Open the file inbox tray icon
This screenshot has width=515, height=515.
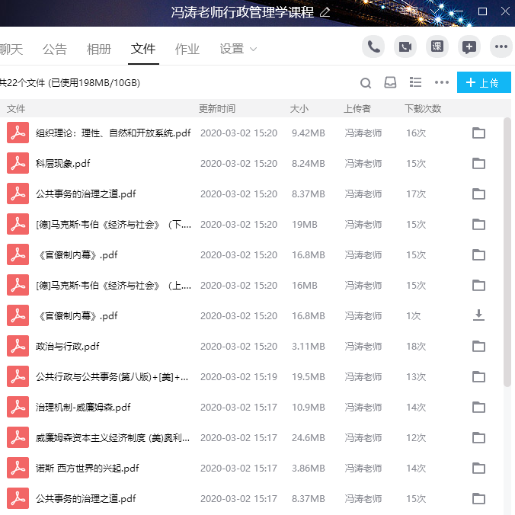tap(390, 83)
